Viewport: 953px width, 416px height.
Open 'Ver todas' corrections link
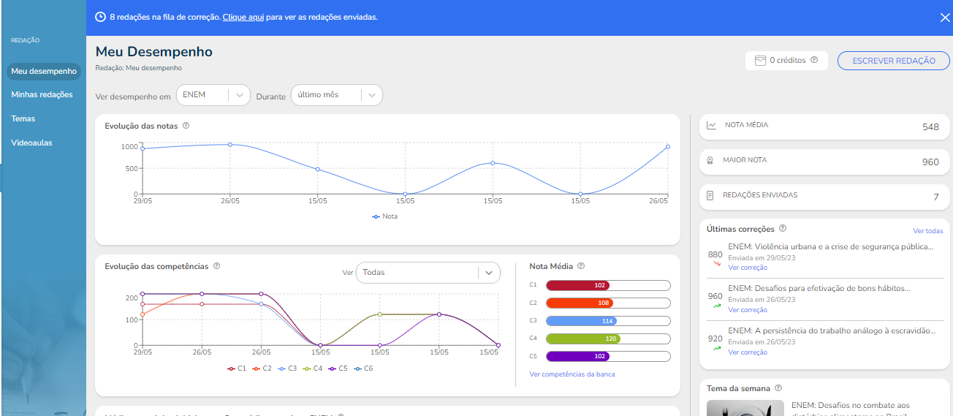(928, 231)
